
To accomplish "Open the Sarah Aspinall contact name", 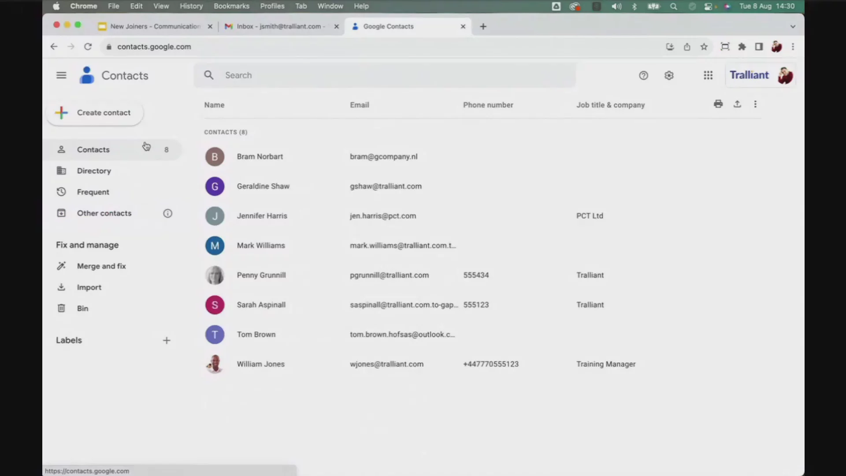I will point(261,305).
